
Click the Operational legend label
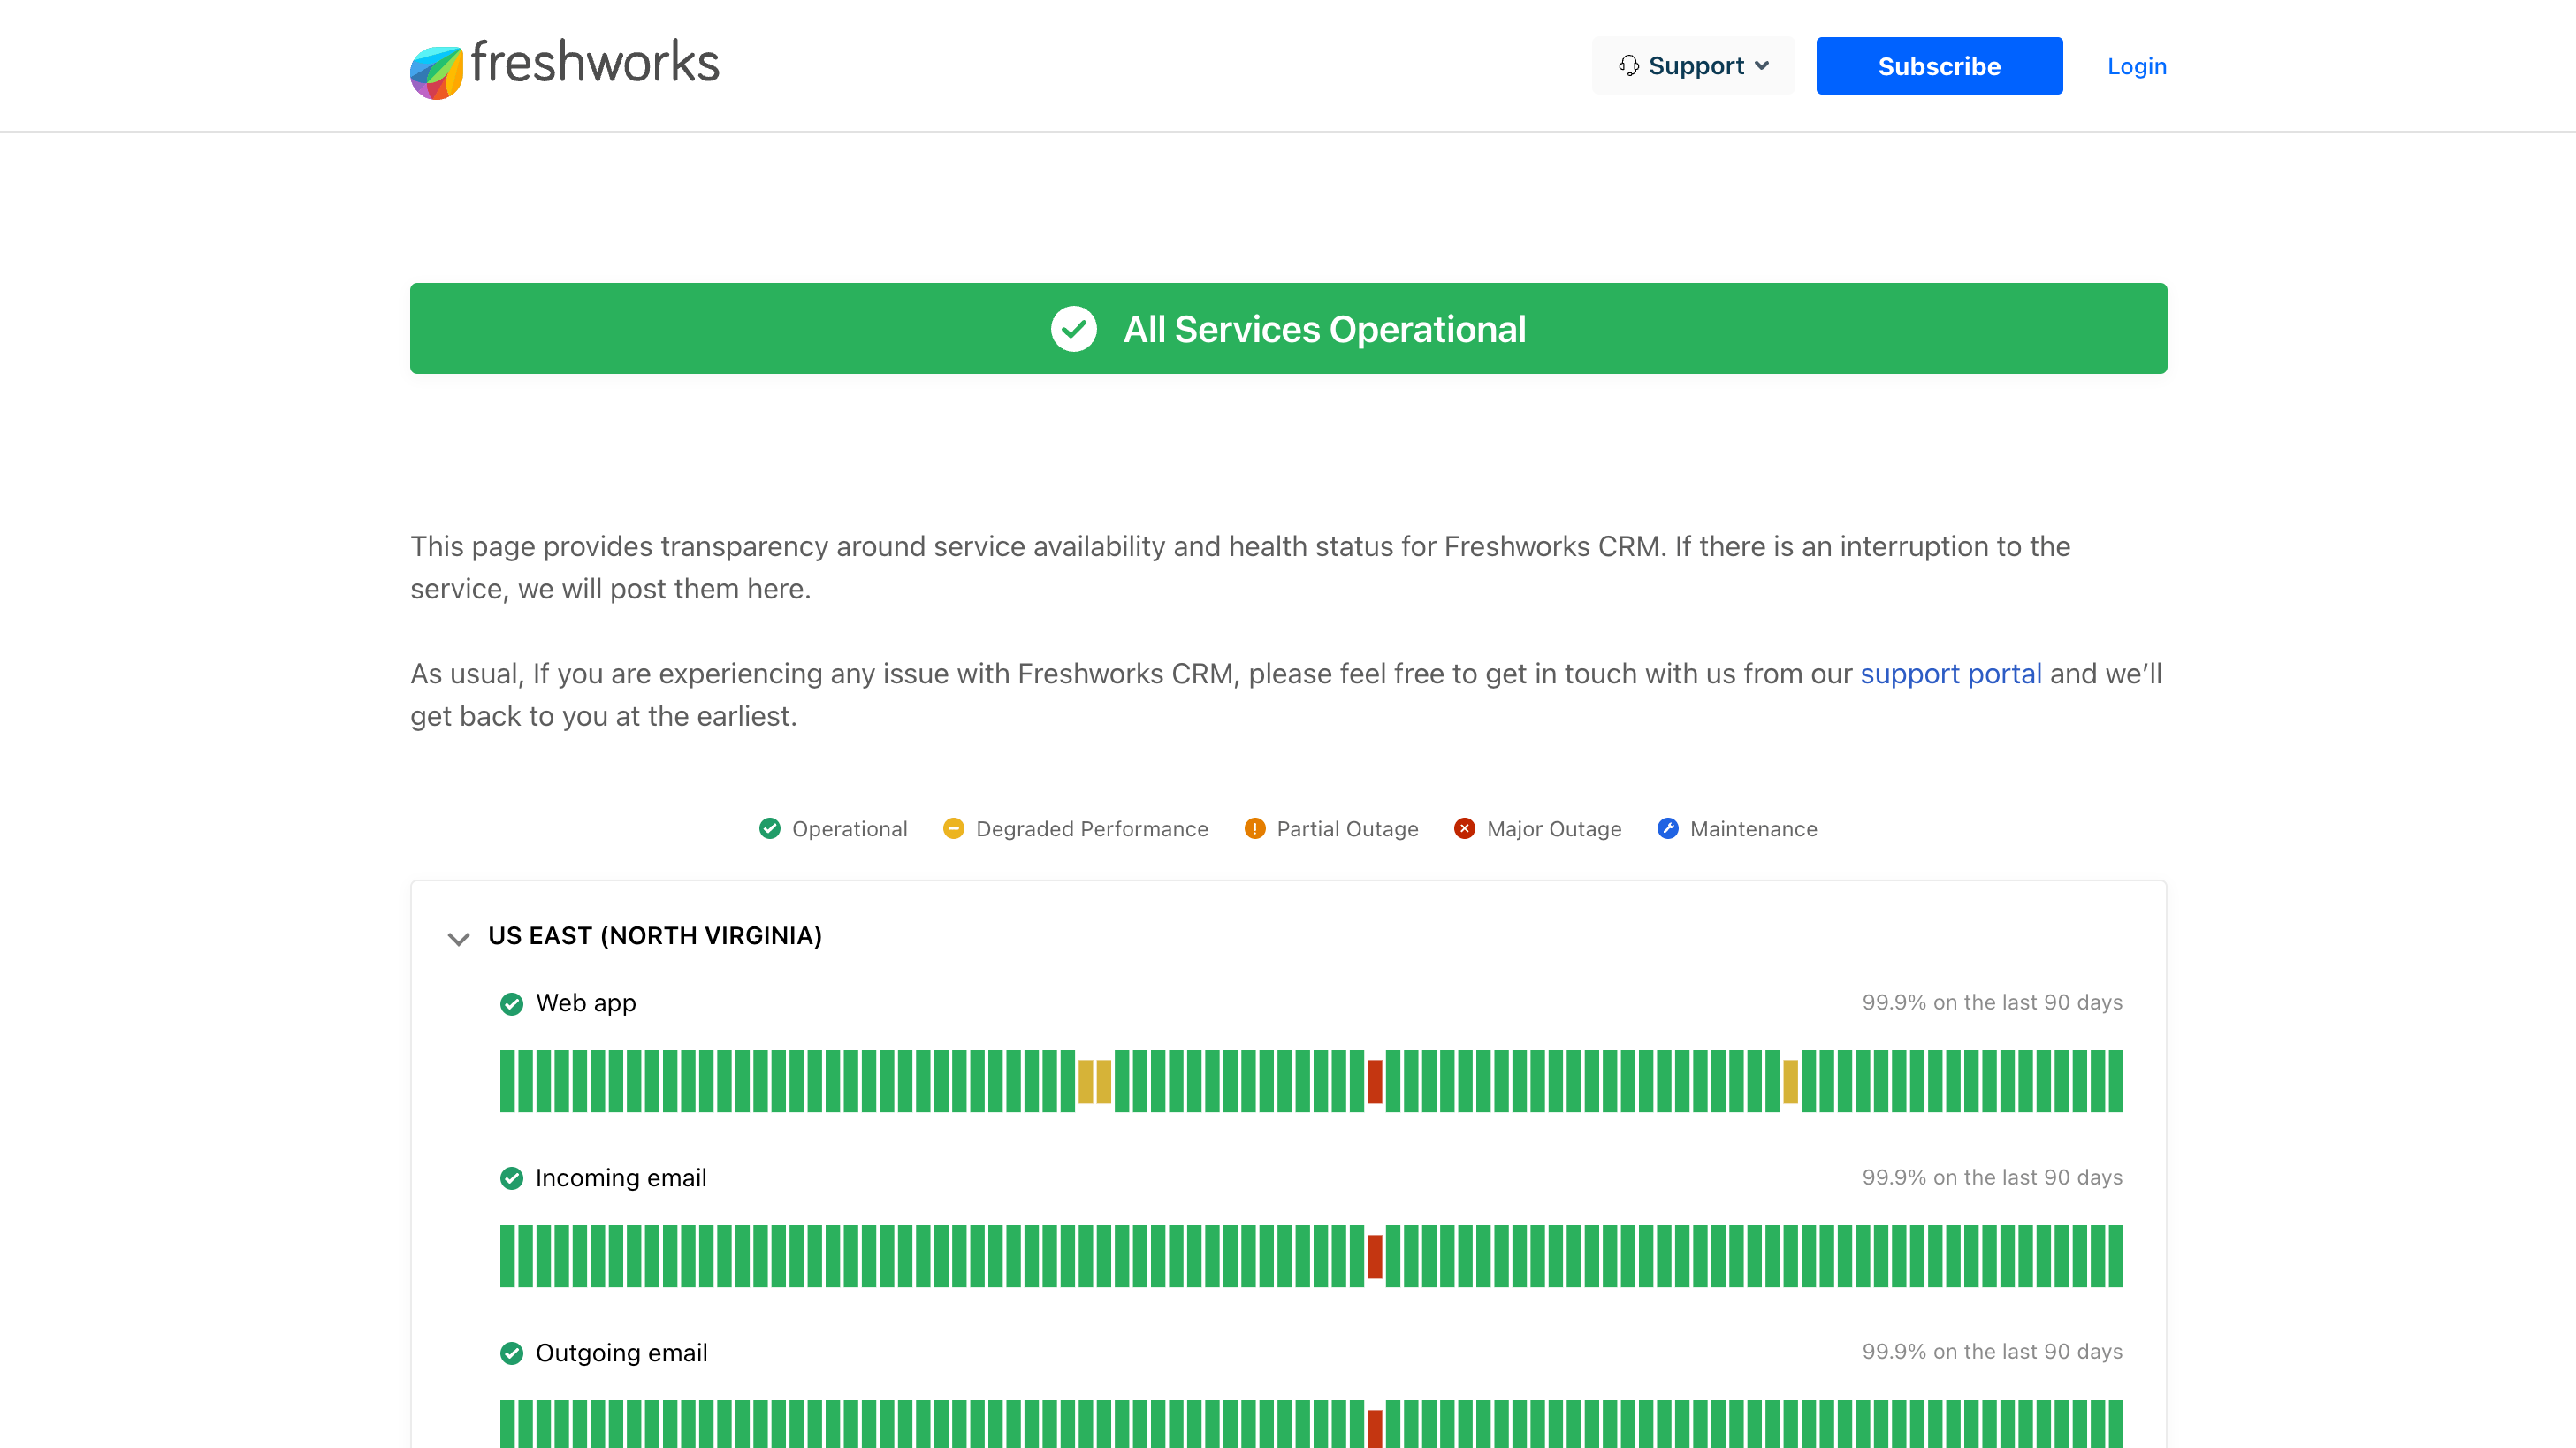849,828
